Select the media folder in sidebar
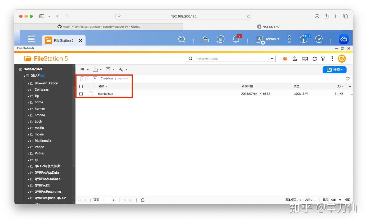367x223 pixels. click(39, 128)
